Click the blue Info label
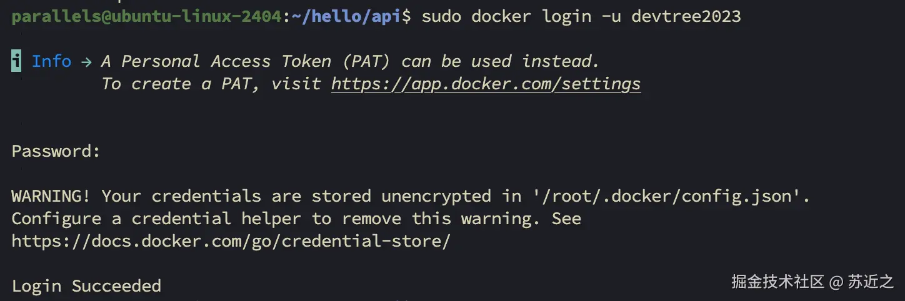 pos(51,61)
